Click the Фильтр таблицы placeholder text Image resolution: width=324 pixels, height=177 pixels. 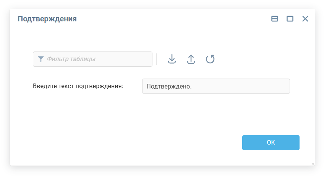[x=71, y=59]
